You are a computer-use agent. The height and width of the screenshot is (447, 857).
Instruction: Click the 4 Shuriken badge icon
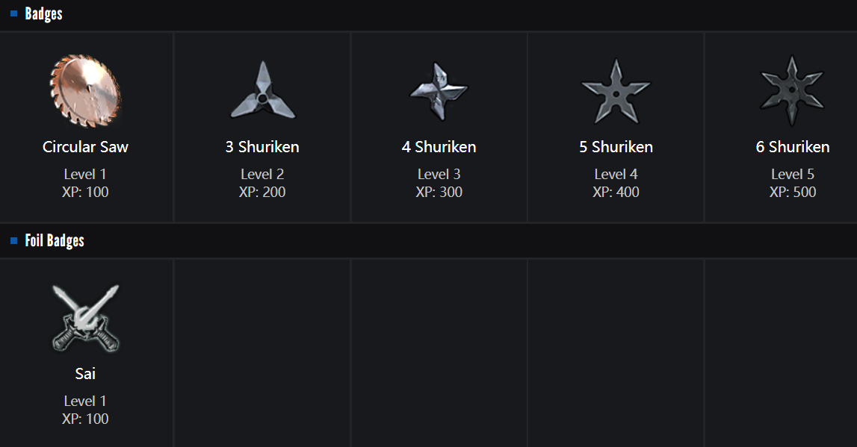439,91
